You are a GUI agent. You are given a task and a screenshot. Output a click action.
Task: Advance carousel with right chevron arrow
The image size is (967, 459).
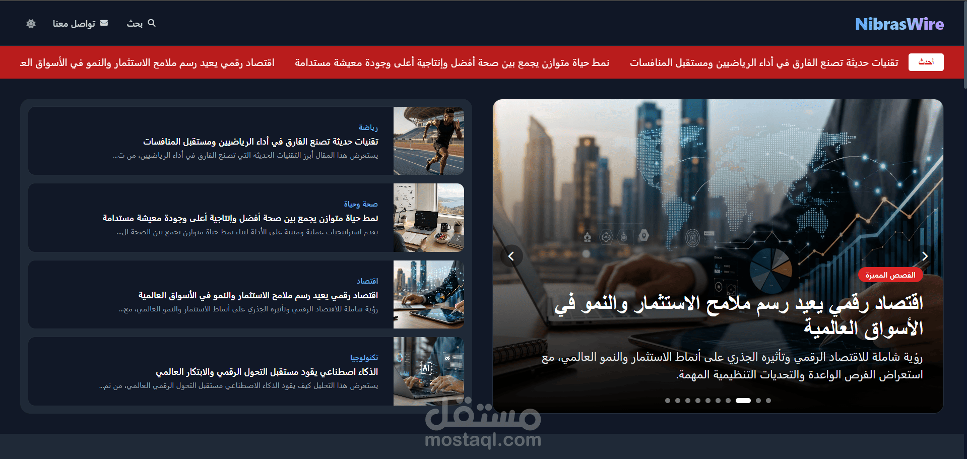pyautogui.click(x=925, y=256)
